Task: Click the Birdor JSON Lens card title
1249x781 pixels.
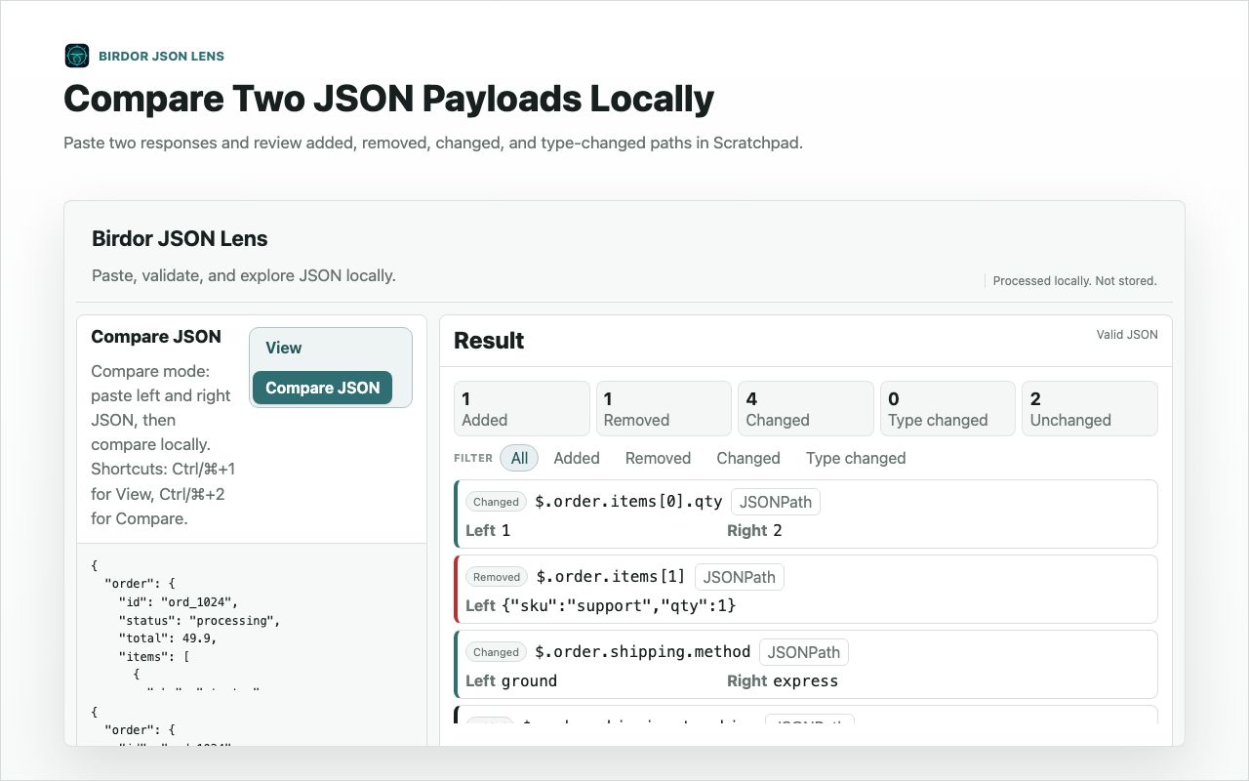Action: coord(180,238)
